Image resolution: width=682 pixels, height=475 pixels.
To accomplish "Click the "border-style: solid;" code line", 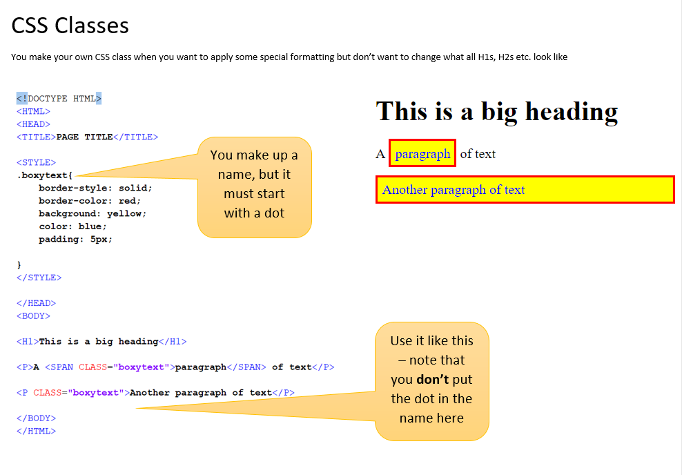I will pyautogui.click(x=95, y=188).
